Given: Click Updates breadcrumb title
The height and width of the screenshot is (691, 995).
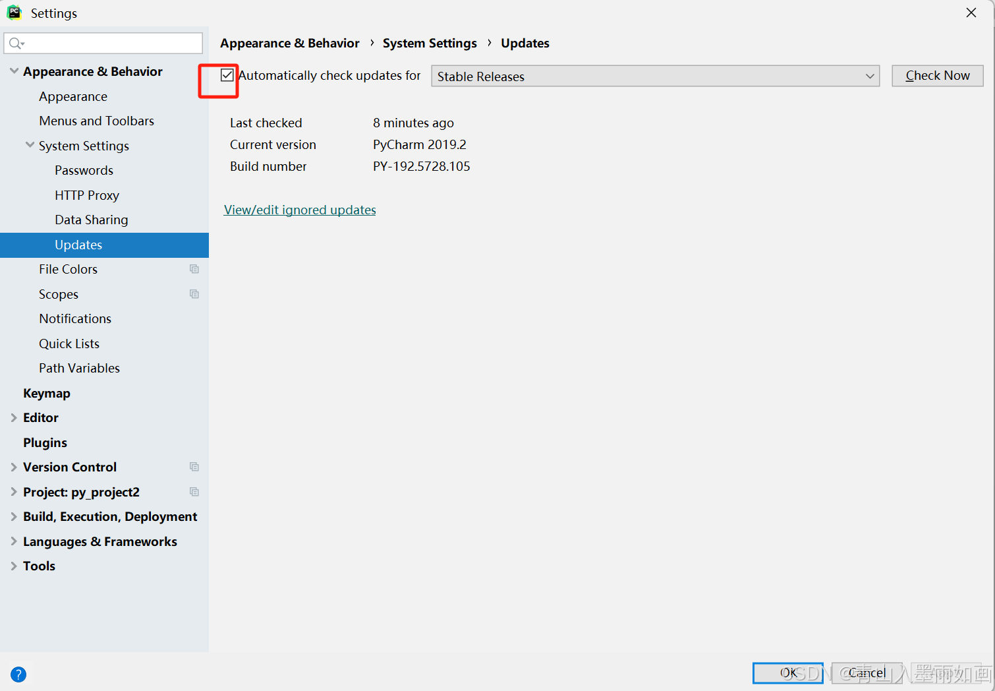Looking at the screenshot, I should point(525,43).
